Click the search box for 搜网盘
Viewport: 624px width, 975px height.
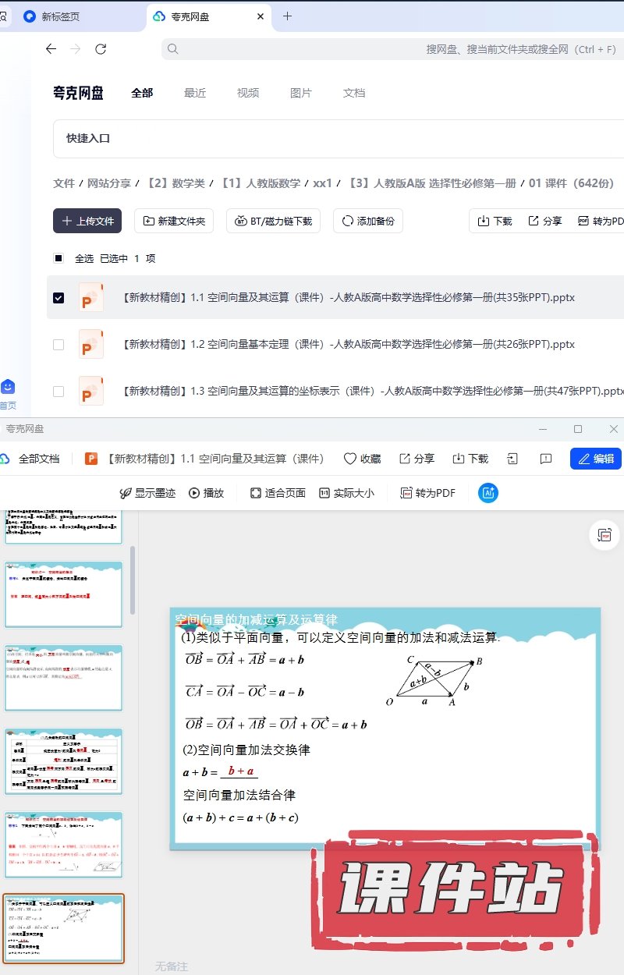(x=390, y=49)
